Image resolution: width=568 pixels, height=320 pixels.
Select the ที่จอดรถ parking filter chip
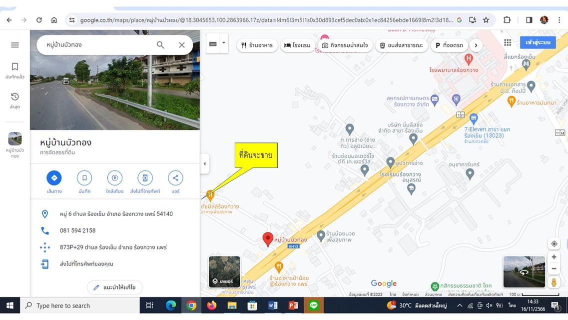(x=449, y=45)
